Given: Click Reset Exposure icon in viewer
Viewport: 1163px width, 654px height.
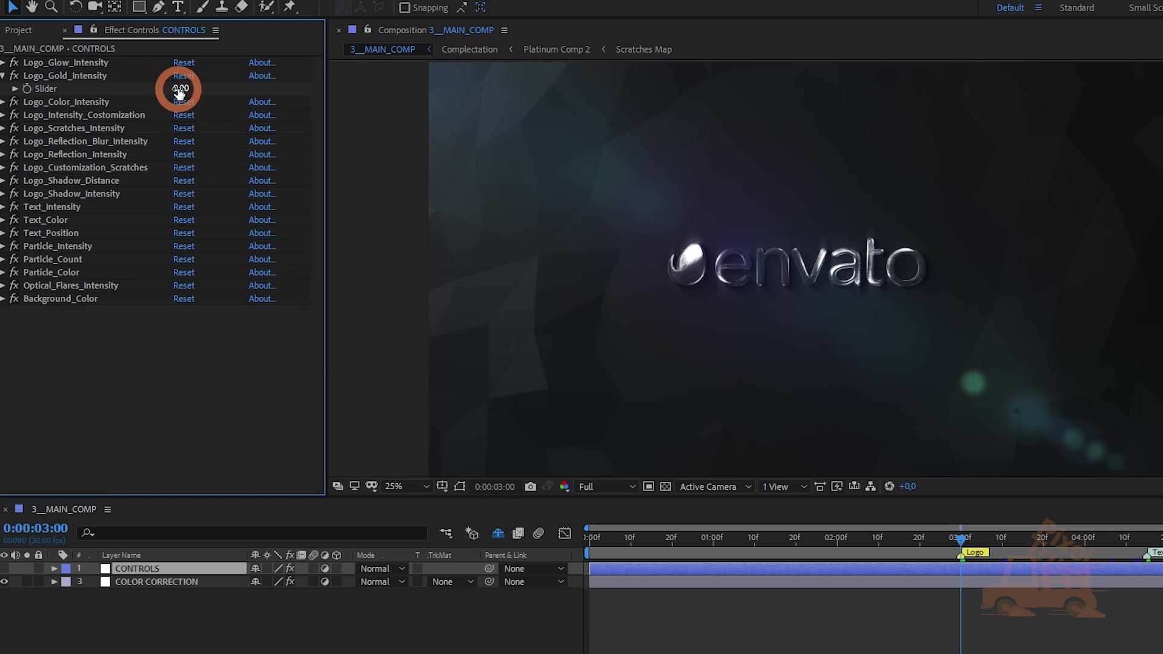Looking at the screenshot, I should 889,486.
